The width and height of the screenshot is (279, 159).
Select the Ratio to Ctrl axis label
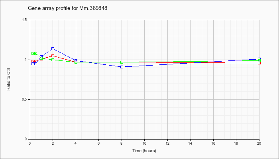pos(8,79)
